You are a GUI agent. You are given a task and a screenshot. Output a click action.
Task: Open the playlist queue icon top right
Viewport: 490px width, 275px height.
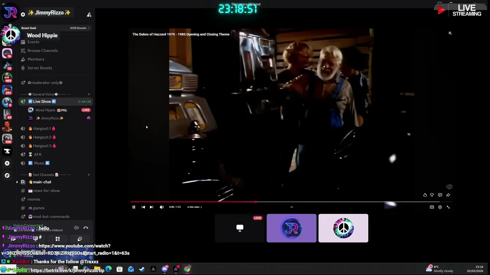tap(450, 33)
